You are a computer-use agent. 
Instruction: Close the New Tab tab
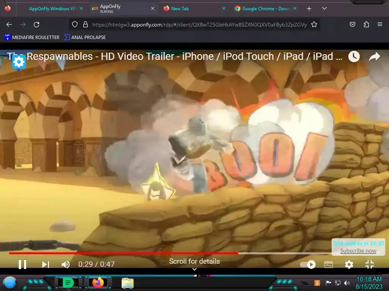point(224,8)
